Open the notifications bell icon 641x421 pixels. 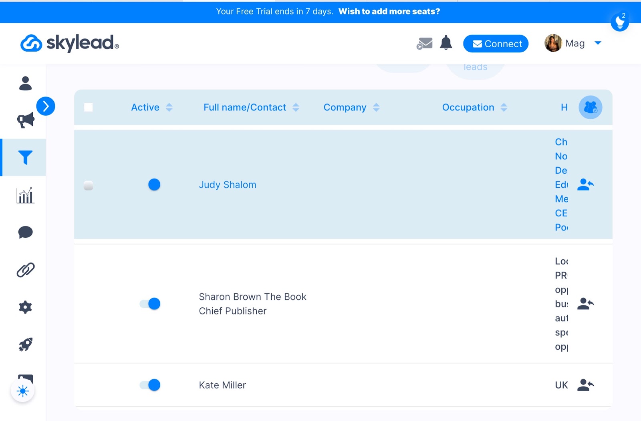pyautogui.click(x=446, y=43)
